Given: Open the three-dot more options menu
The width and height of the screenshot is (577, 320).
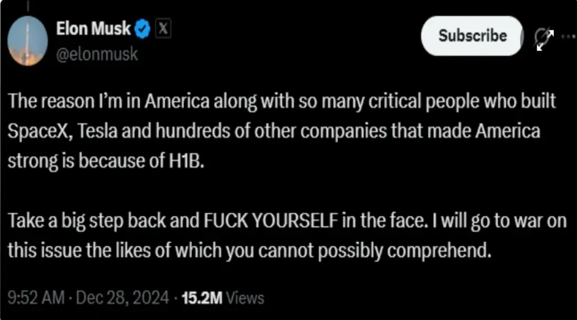Looking at the screenshot, I should click(569, 36).
